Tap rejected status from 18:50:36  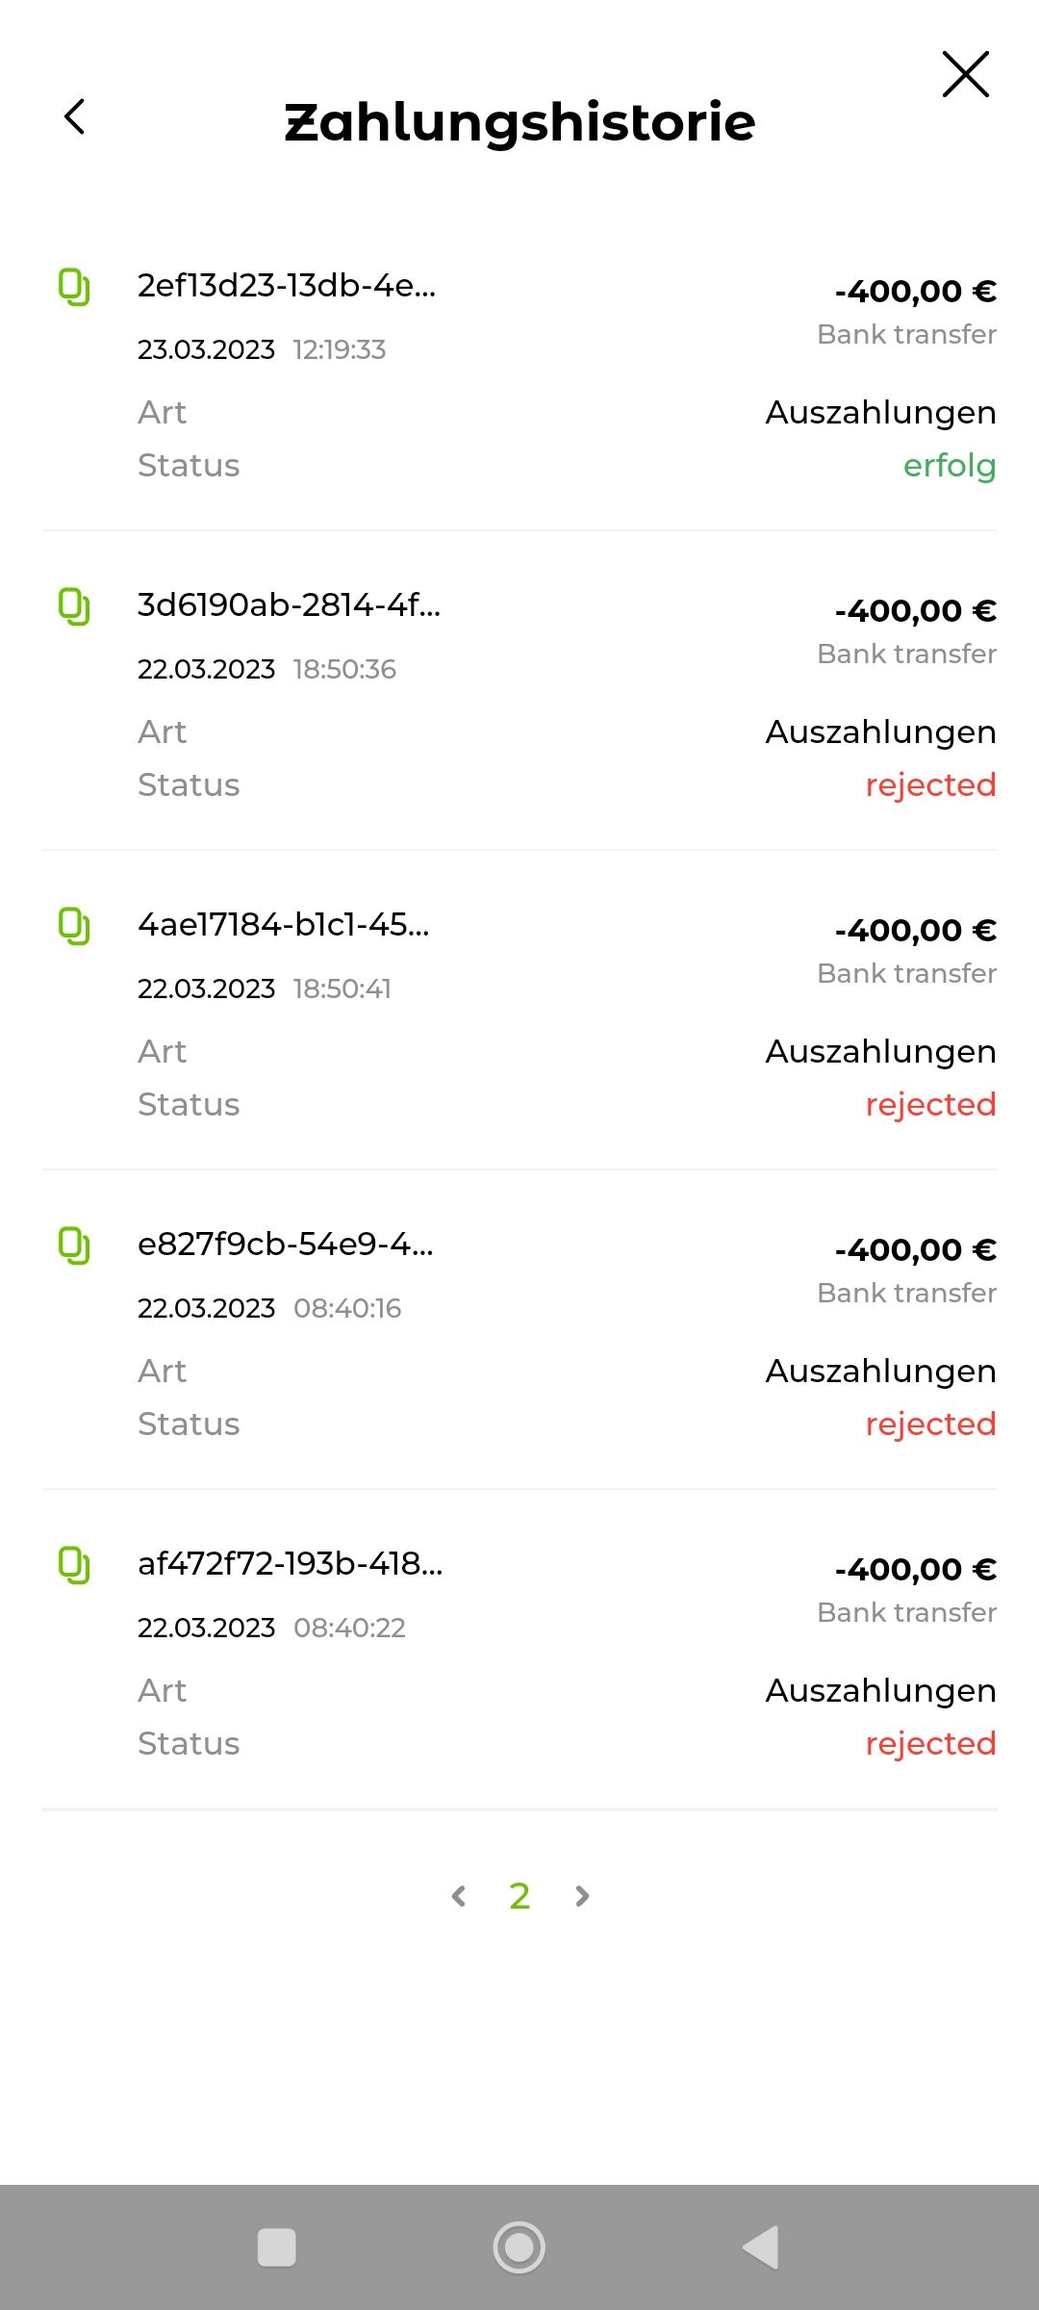click(930, 785)
